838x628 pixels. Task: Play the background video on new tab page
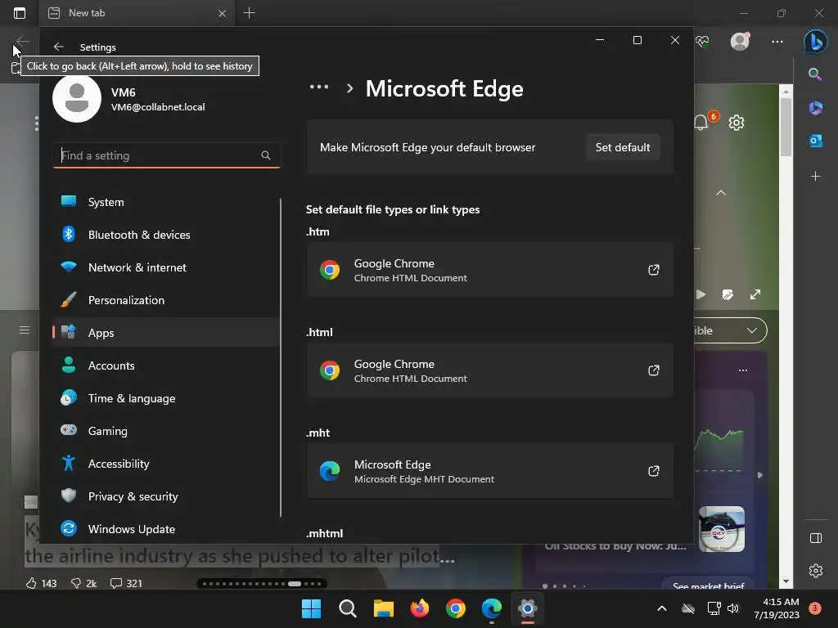(x=701, y=294)
